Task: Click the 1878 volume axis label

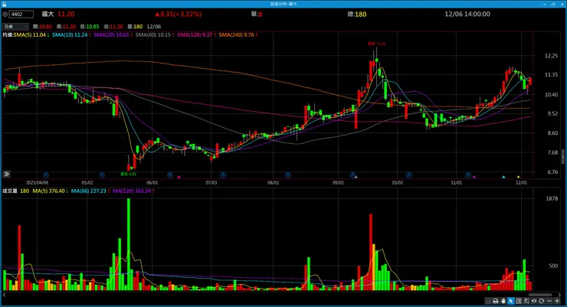Action: (x=552, y=198)
